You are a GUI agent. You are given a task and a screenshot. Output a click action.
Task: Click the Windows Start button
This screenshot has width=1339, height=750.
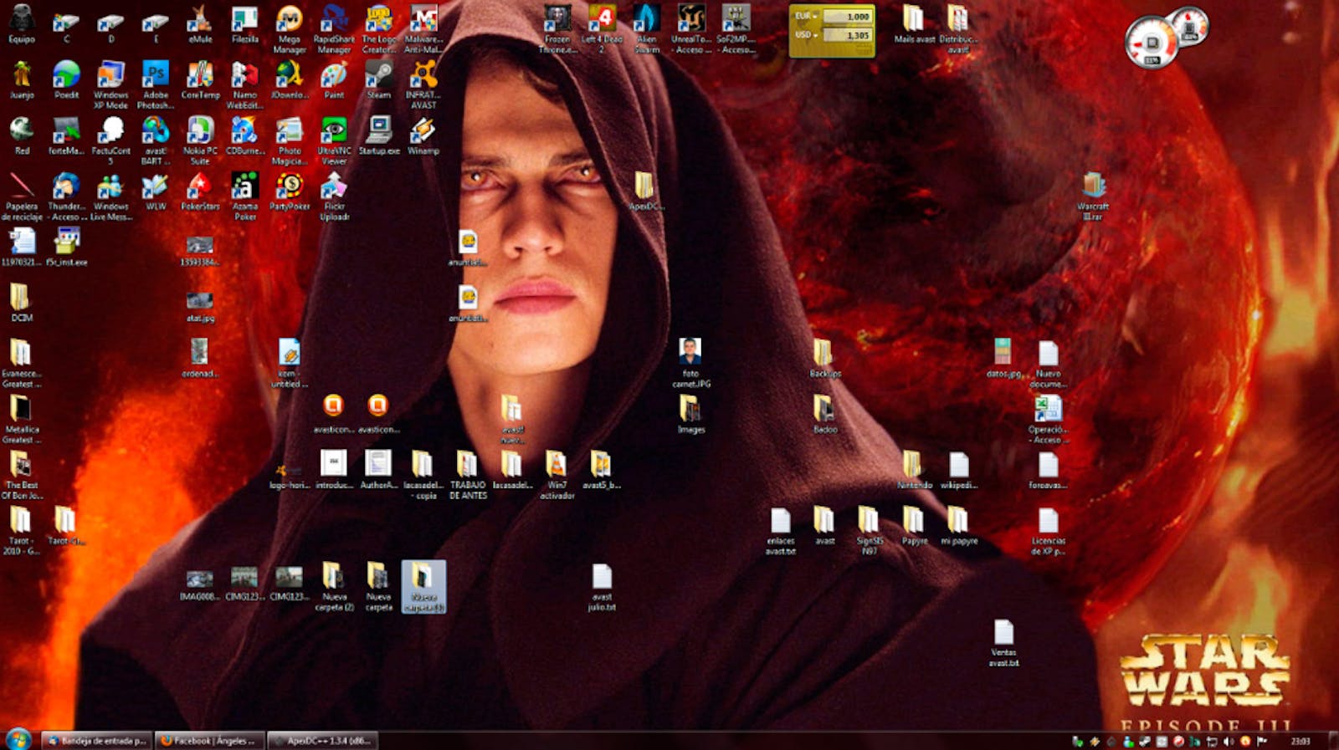point(18,739)
